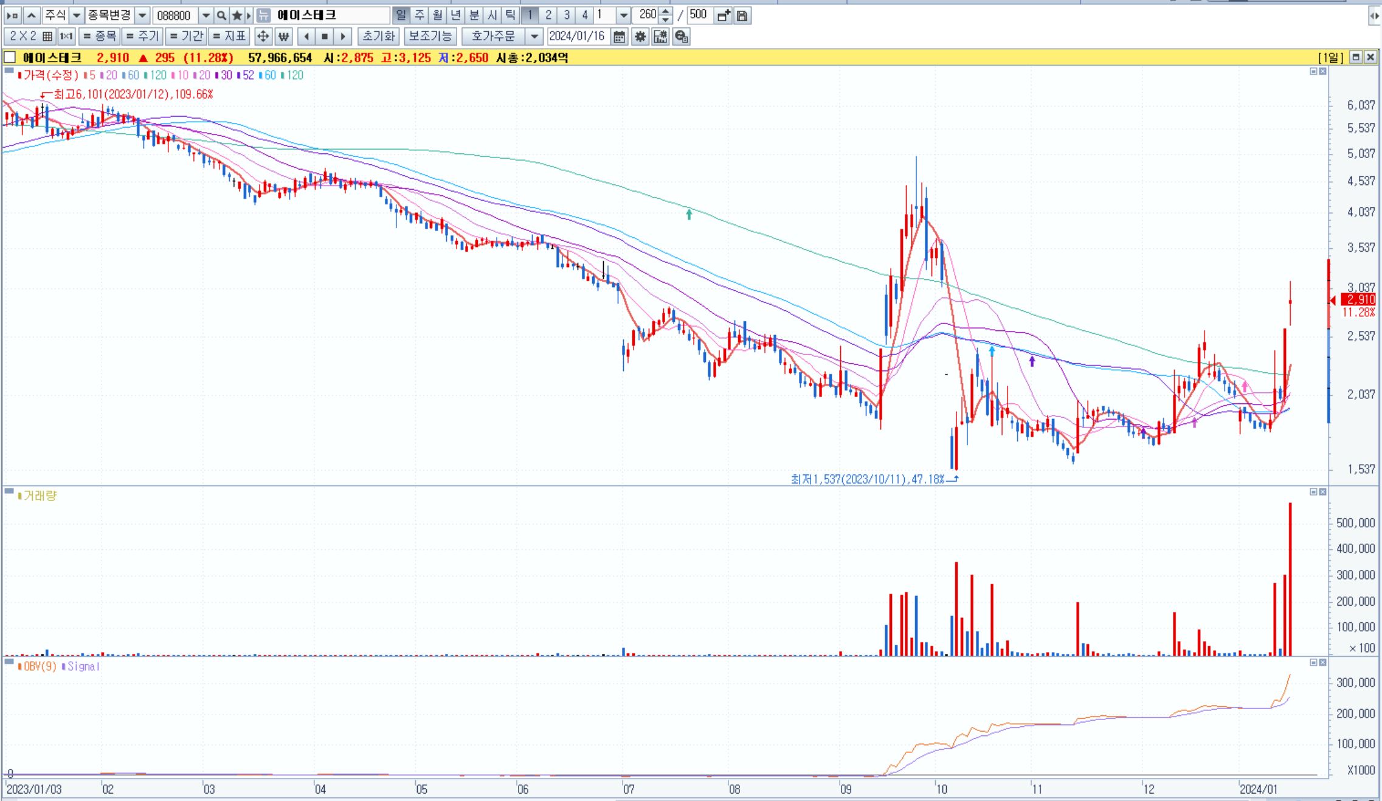Toggle the 지표 sync button
This screenshot has width=1382, height=801.
(229, 36)
